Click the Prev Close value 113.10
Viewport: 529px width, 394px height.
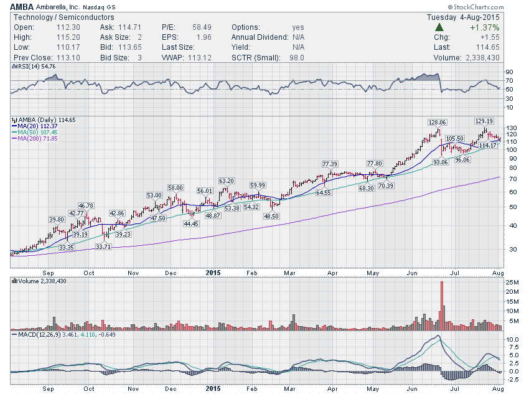68,58
